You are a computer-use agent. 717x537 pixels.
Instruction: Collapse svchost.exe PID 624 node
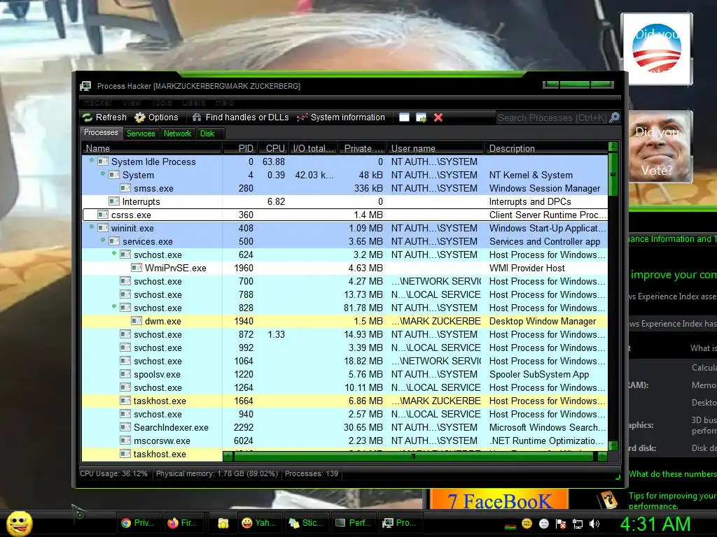(x=114, y=253)
